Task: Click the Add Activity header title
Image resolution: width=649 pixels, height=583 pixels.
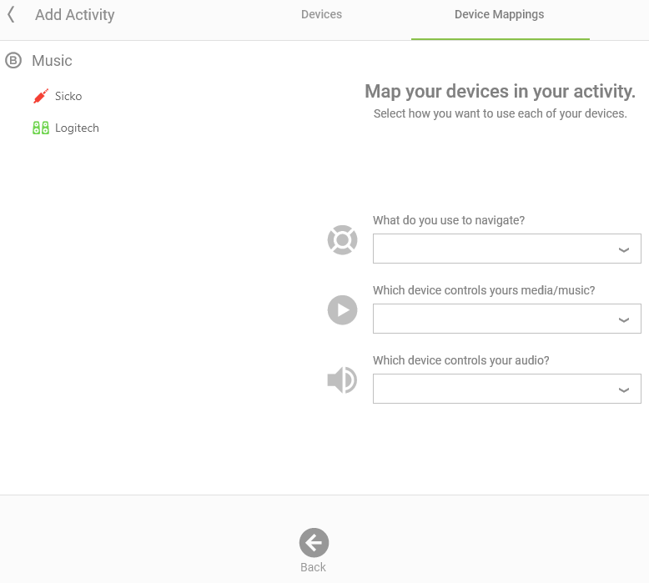Action: click(75, 14)
